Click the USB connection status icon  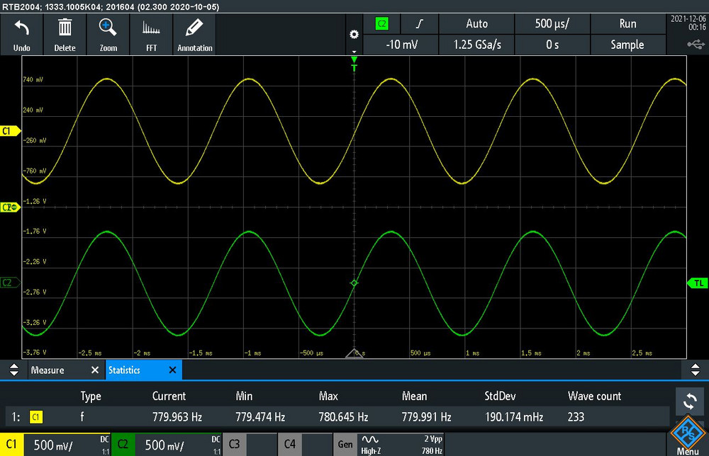click(x=696, y=44)
